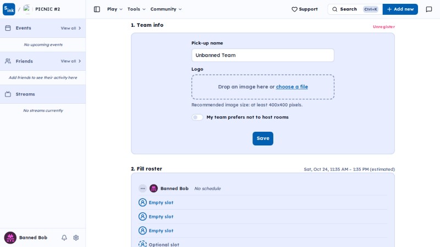Expand the Tools dropdown menu
The image size is (440, 247).
tap(136, 9)
